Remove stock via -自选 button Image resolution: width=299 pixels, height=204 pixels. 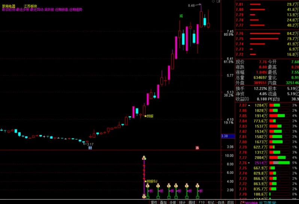click(221, 202)
